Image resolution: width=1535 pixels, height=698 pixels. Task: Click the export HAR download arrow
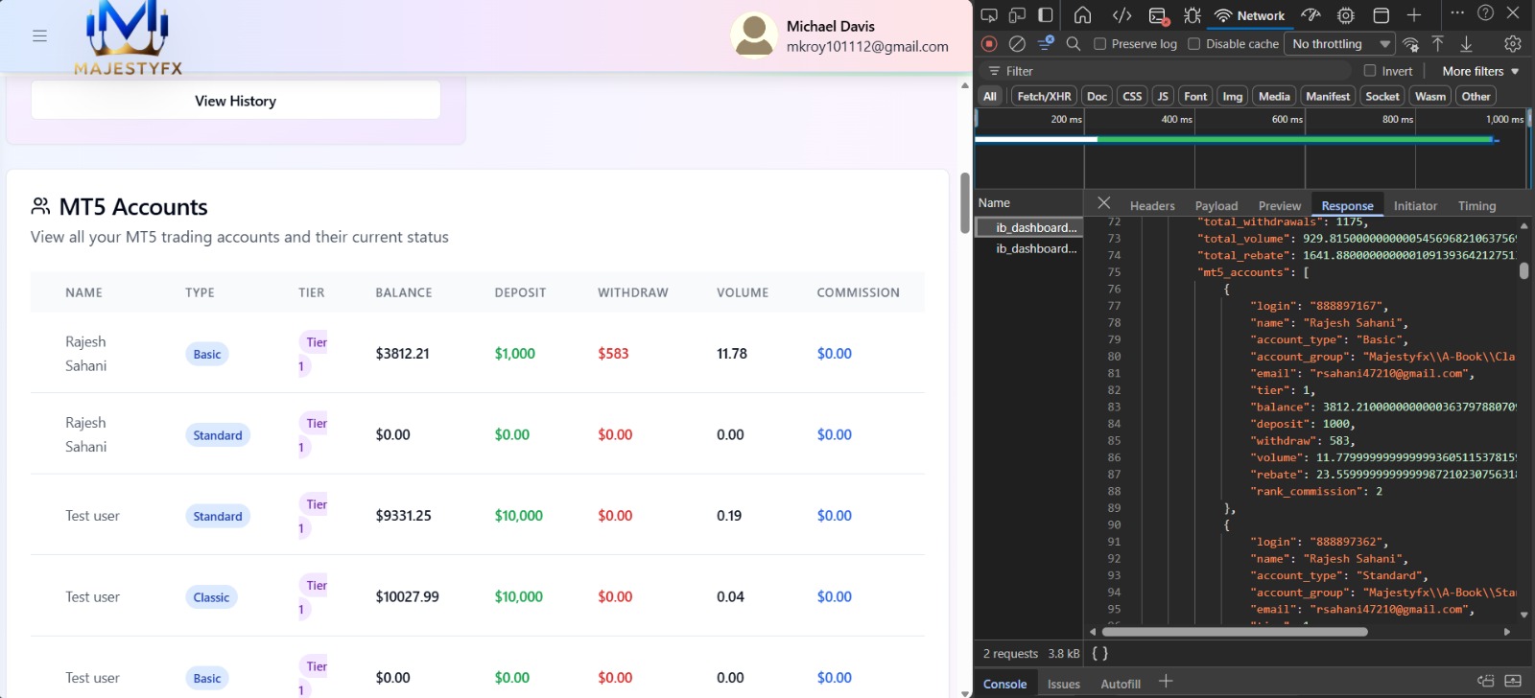coord(1466,44)
